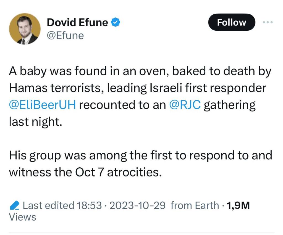Viewport: 283px width, 235px height.
Task: Open Dovid Efune's profile photo
Action: click(25, 29)
